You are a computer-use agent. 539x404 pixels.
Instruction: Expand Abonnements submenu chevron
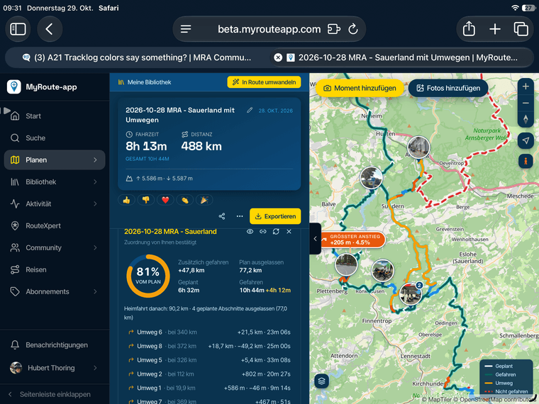coord(95,292)
